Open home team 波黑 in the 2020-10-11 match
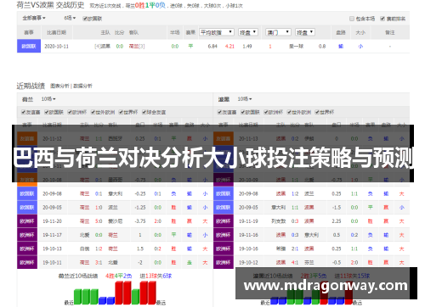 [106, 46]
